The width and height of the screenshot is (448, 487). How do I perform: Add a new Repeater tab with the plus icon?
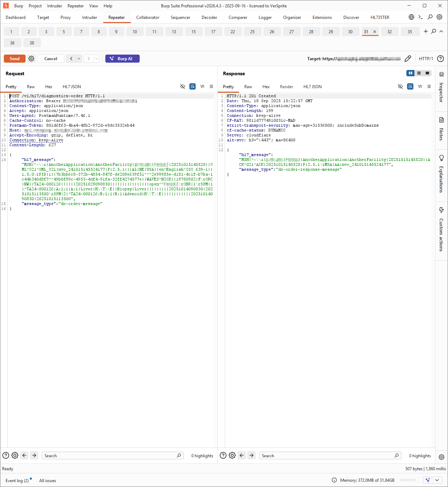426,31
